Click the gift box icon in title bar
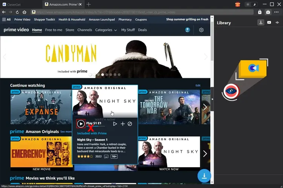Viewport: 283px width, 188px height. coord(237,4)
